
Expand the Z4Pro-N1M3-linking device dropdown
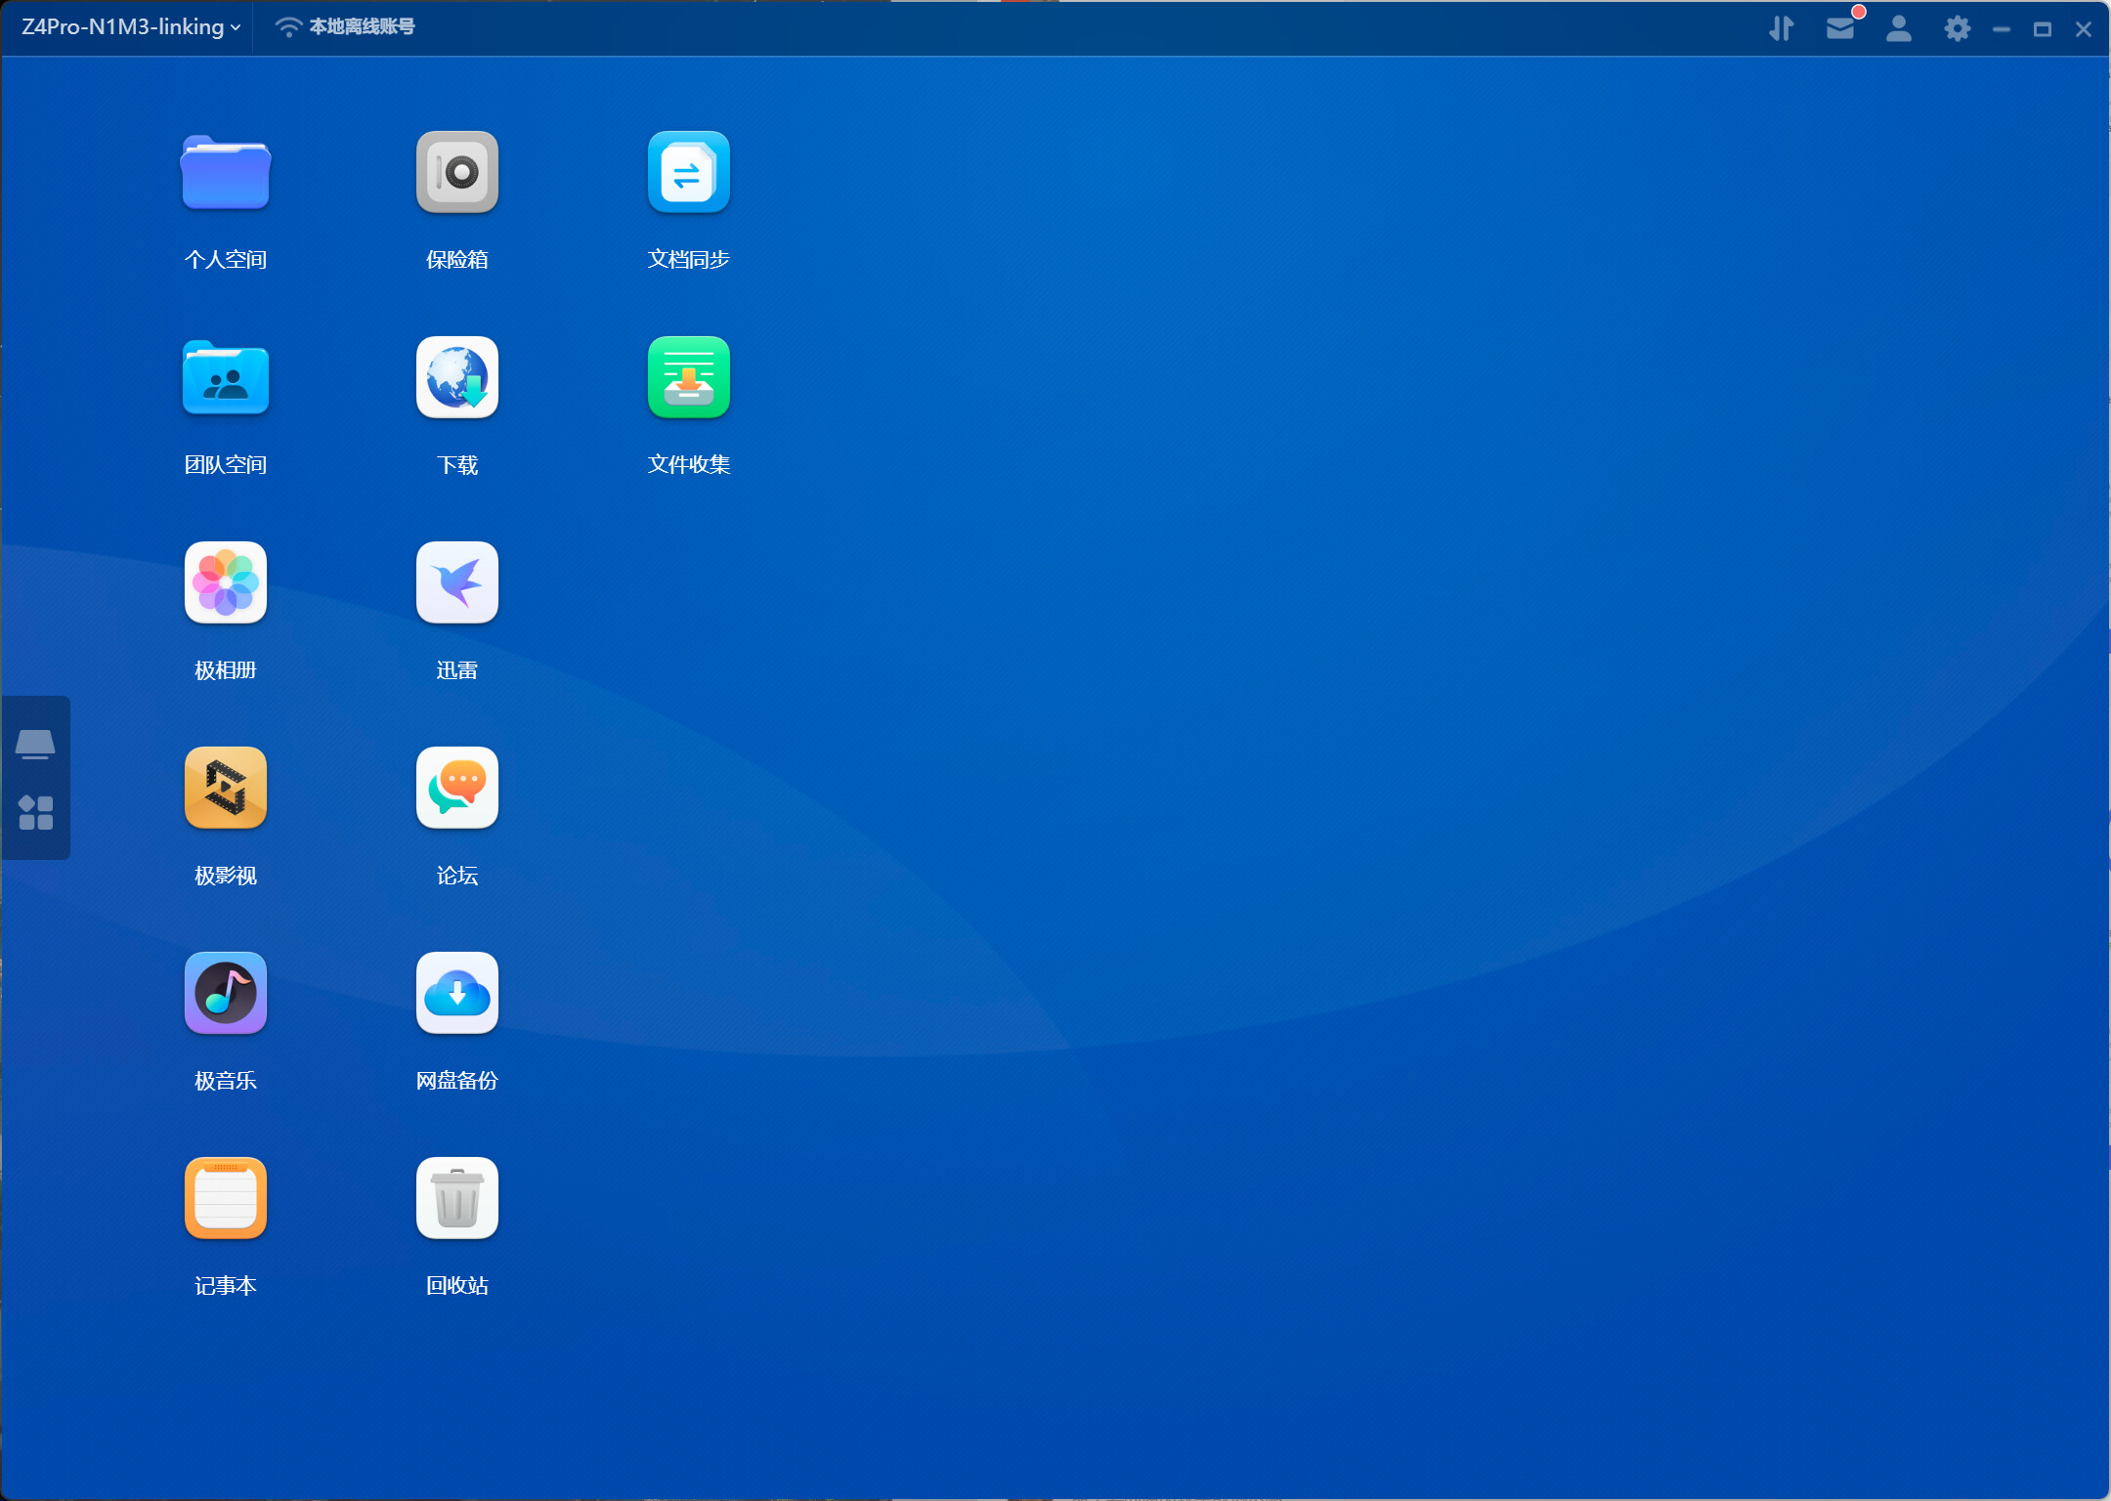coord(131,27)
